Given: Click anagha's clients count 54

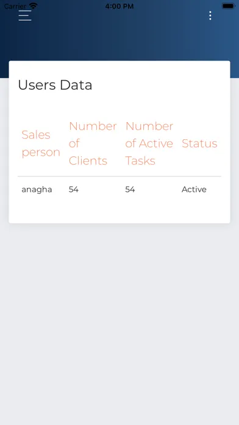Looking at the screenshot, I should pos(74,189).
